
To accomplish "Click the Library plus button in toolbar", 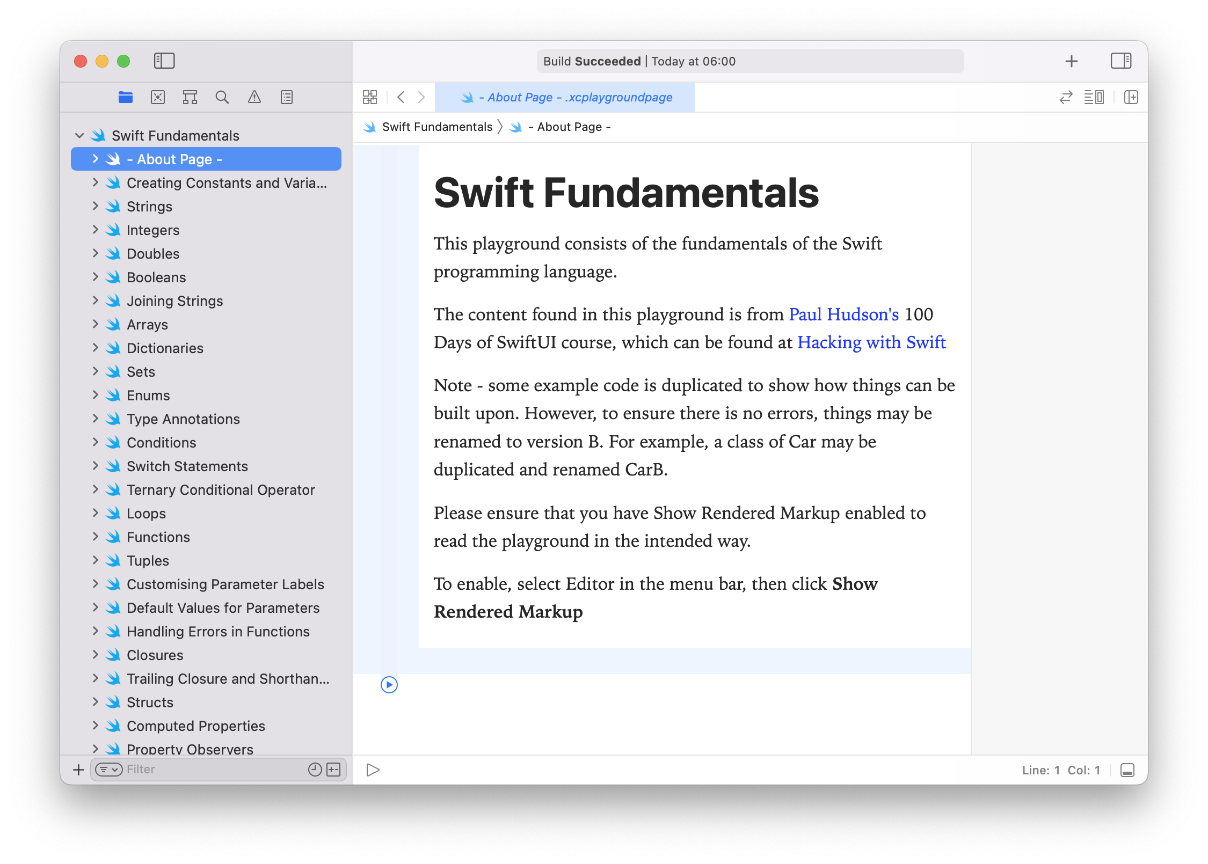I will point(1072,61).
